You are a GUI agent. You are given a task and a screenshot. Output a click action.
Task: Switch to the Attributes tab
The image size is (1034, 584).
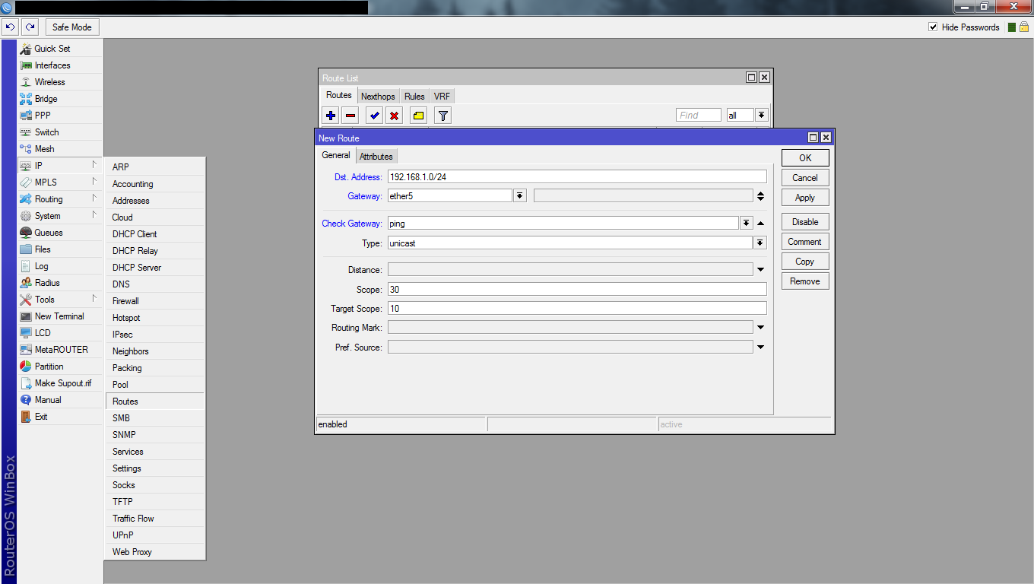[x=376, y=157]
